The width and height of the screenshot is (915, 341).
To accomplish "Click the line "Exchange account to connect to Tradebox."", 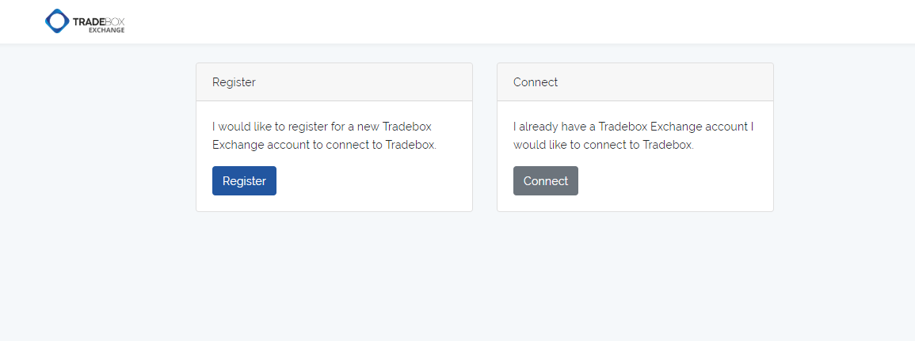I will coord(325,145).
